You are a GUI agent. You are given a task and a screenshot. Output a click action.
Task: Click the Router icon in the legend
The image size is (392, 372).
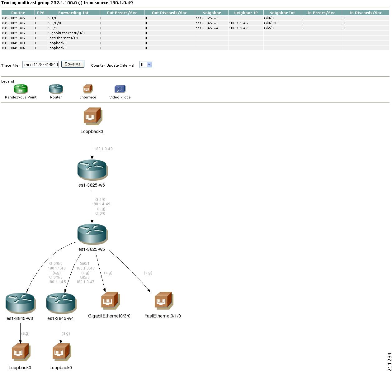(x=56, y=89)
